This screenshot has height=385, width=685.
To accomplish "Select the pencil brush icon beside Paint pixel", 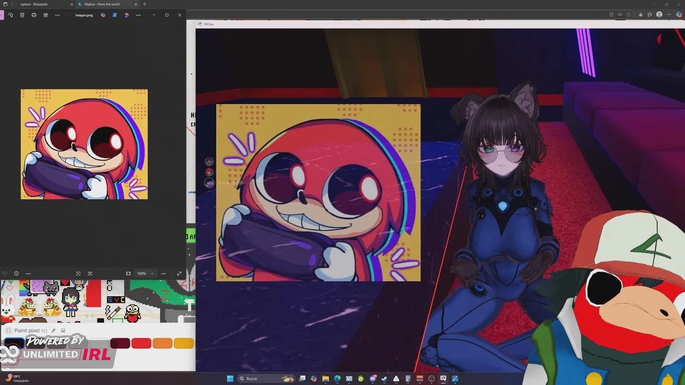I will 54,330.
